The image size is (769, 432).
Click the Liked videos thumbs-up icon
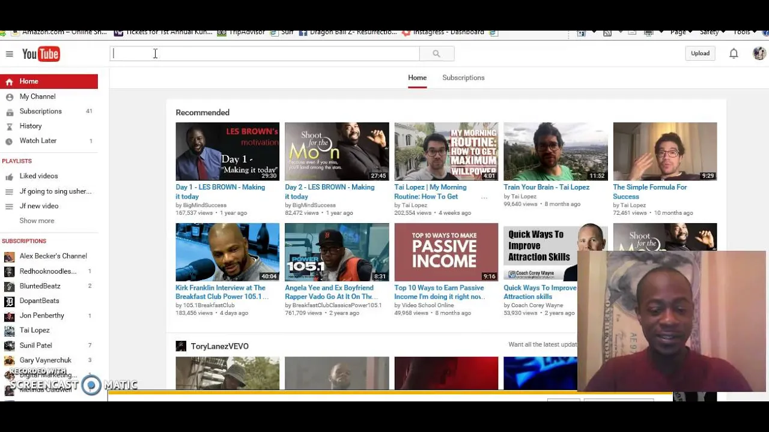pos(9,176)
